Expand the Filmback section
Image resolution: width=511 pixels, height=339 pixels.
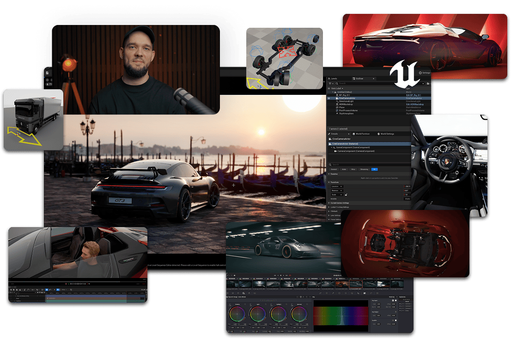[x=329, y=211]
